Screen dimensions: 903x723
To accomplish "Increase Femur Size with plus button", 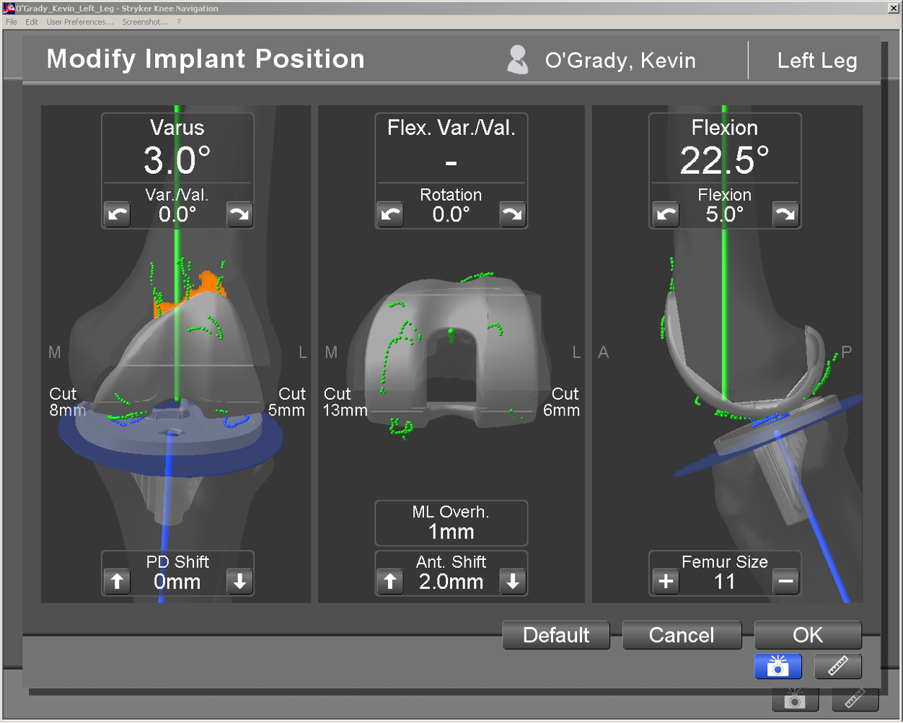I will click(x=666, y=582).
